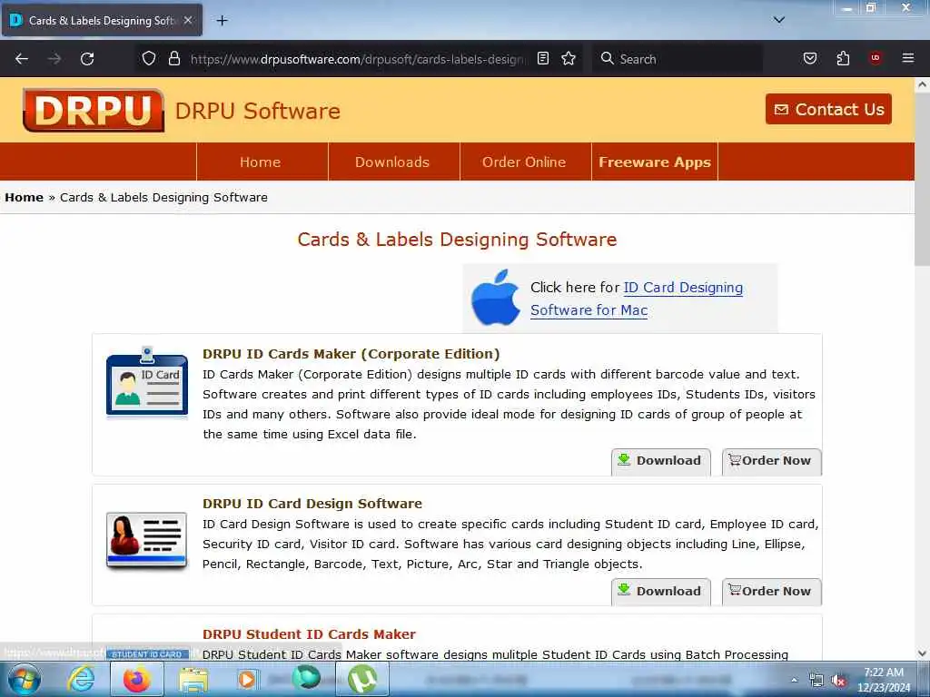Viewport: 930px width, 697px height.
Task: Open the Order Online menu item
Action: (x=524, y=162)
